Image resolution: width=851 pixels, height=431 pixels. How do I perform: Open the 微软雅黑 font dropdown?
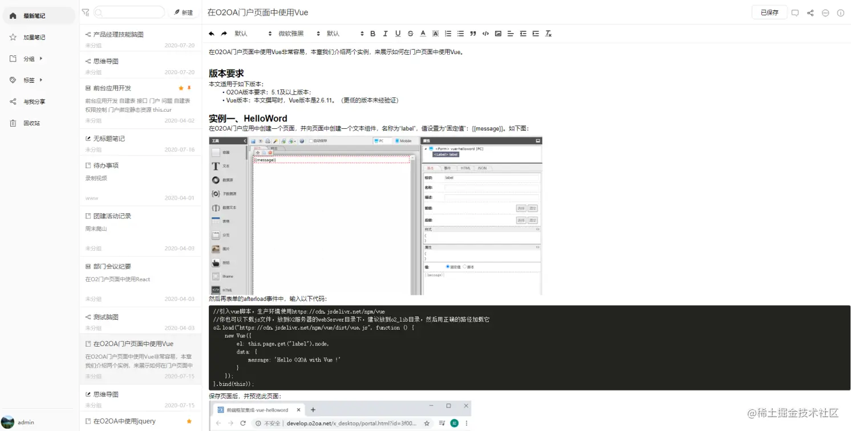293,33
